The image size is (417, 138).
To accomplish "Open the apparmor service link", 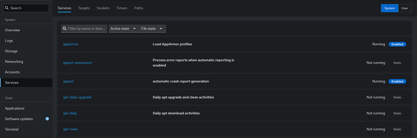I will pyautogui.click(x=71, y=44).
